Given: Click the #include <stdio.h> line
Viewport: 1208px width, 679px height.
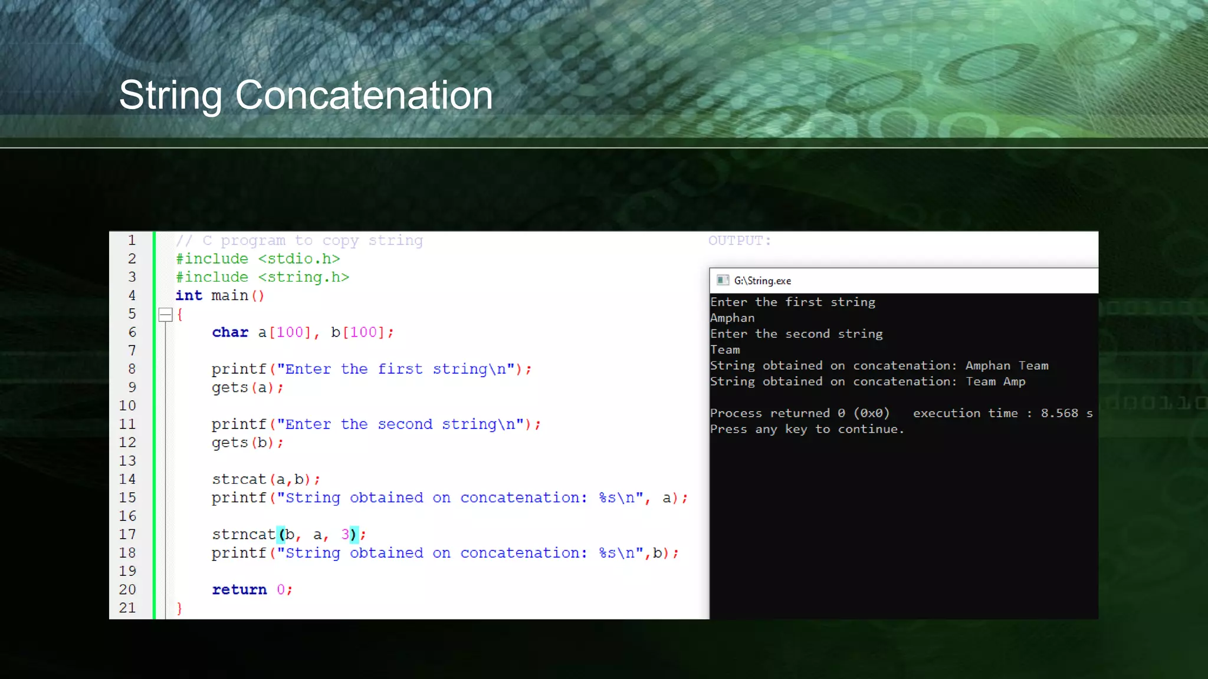Looking at the screenshot, I should click(258, 259).
